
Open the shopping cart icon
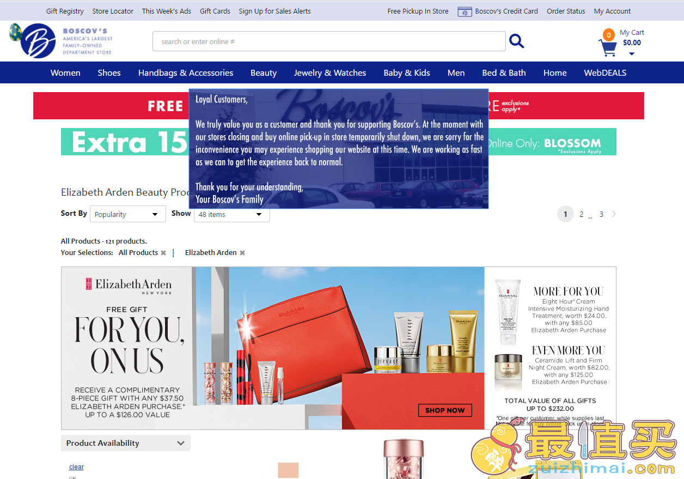coord(607,47)
